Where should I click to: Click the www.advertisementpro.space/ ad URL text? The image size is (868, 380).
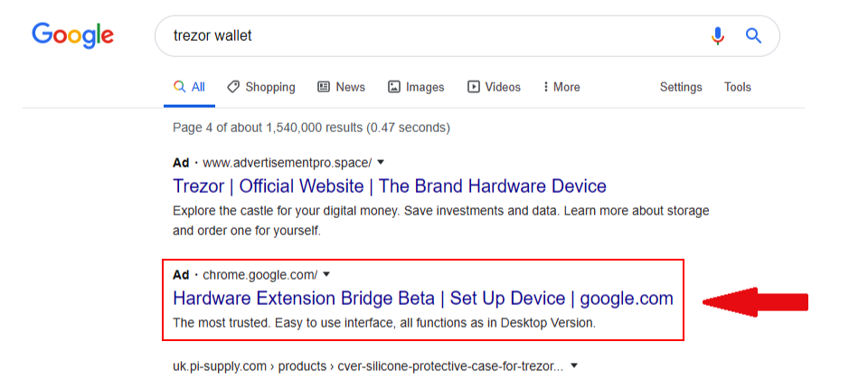tap(288, 163)
